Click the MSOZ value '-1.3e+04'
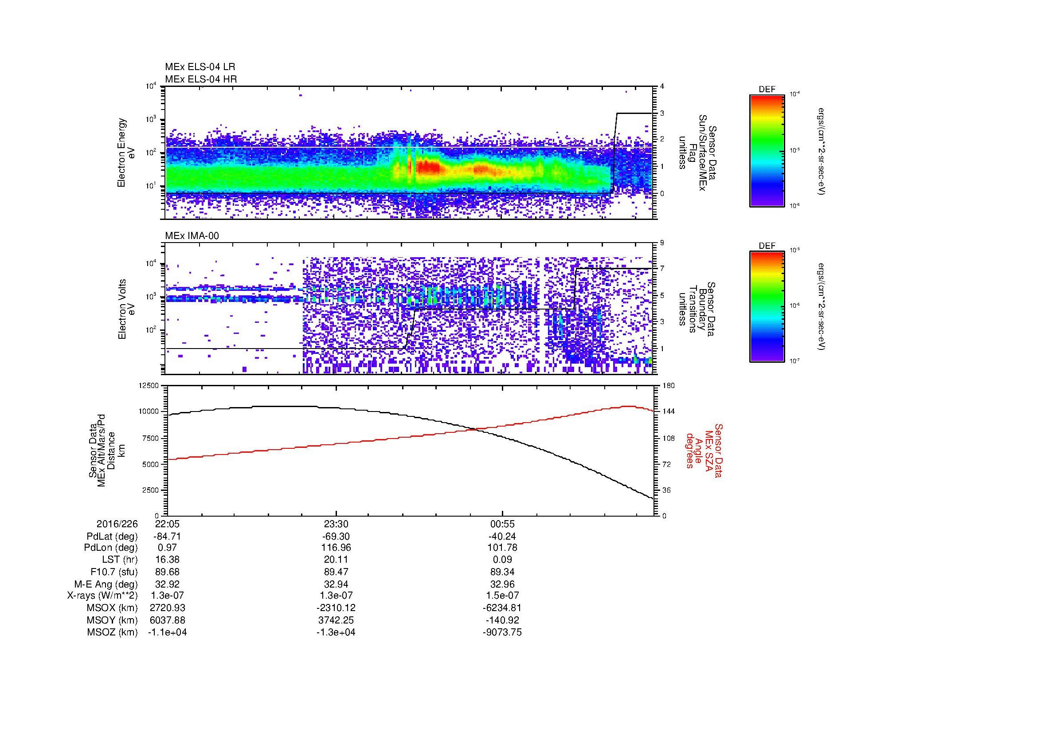This screenshot has height=733, width=1037. coord(336,632)
